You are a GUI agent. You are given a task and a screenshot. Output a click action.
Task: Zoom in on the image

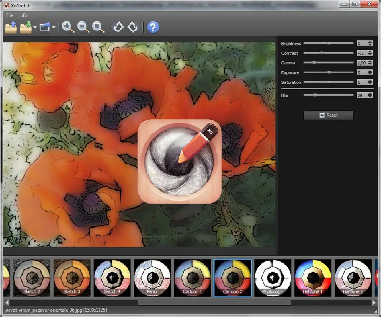[68, 27]
